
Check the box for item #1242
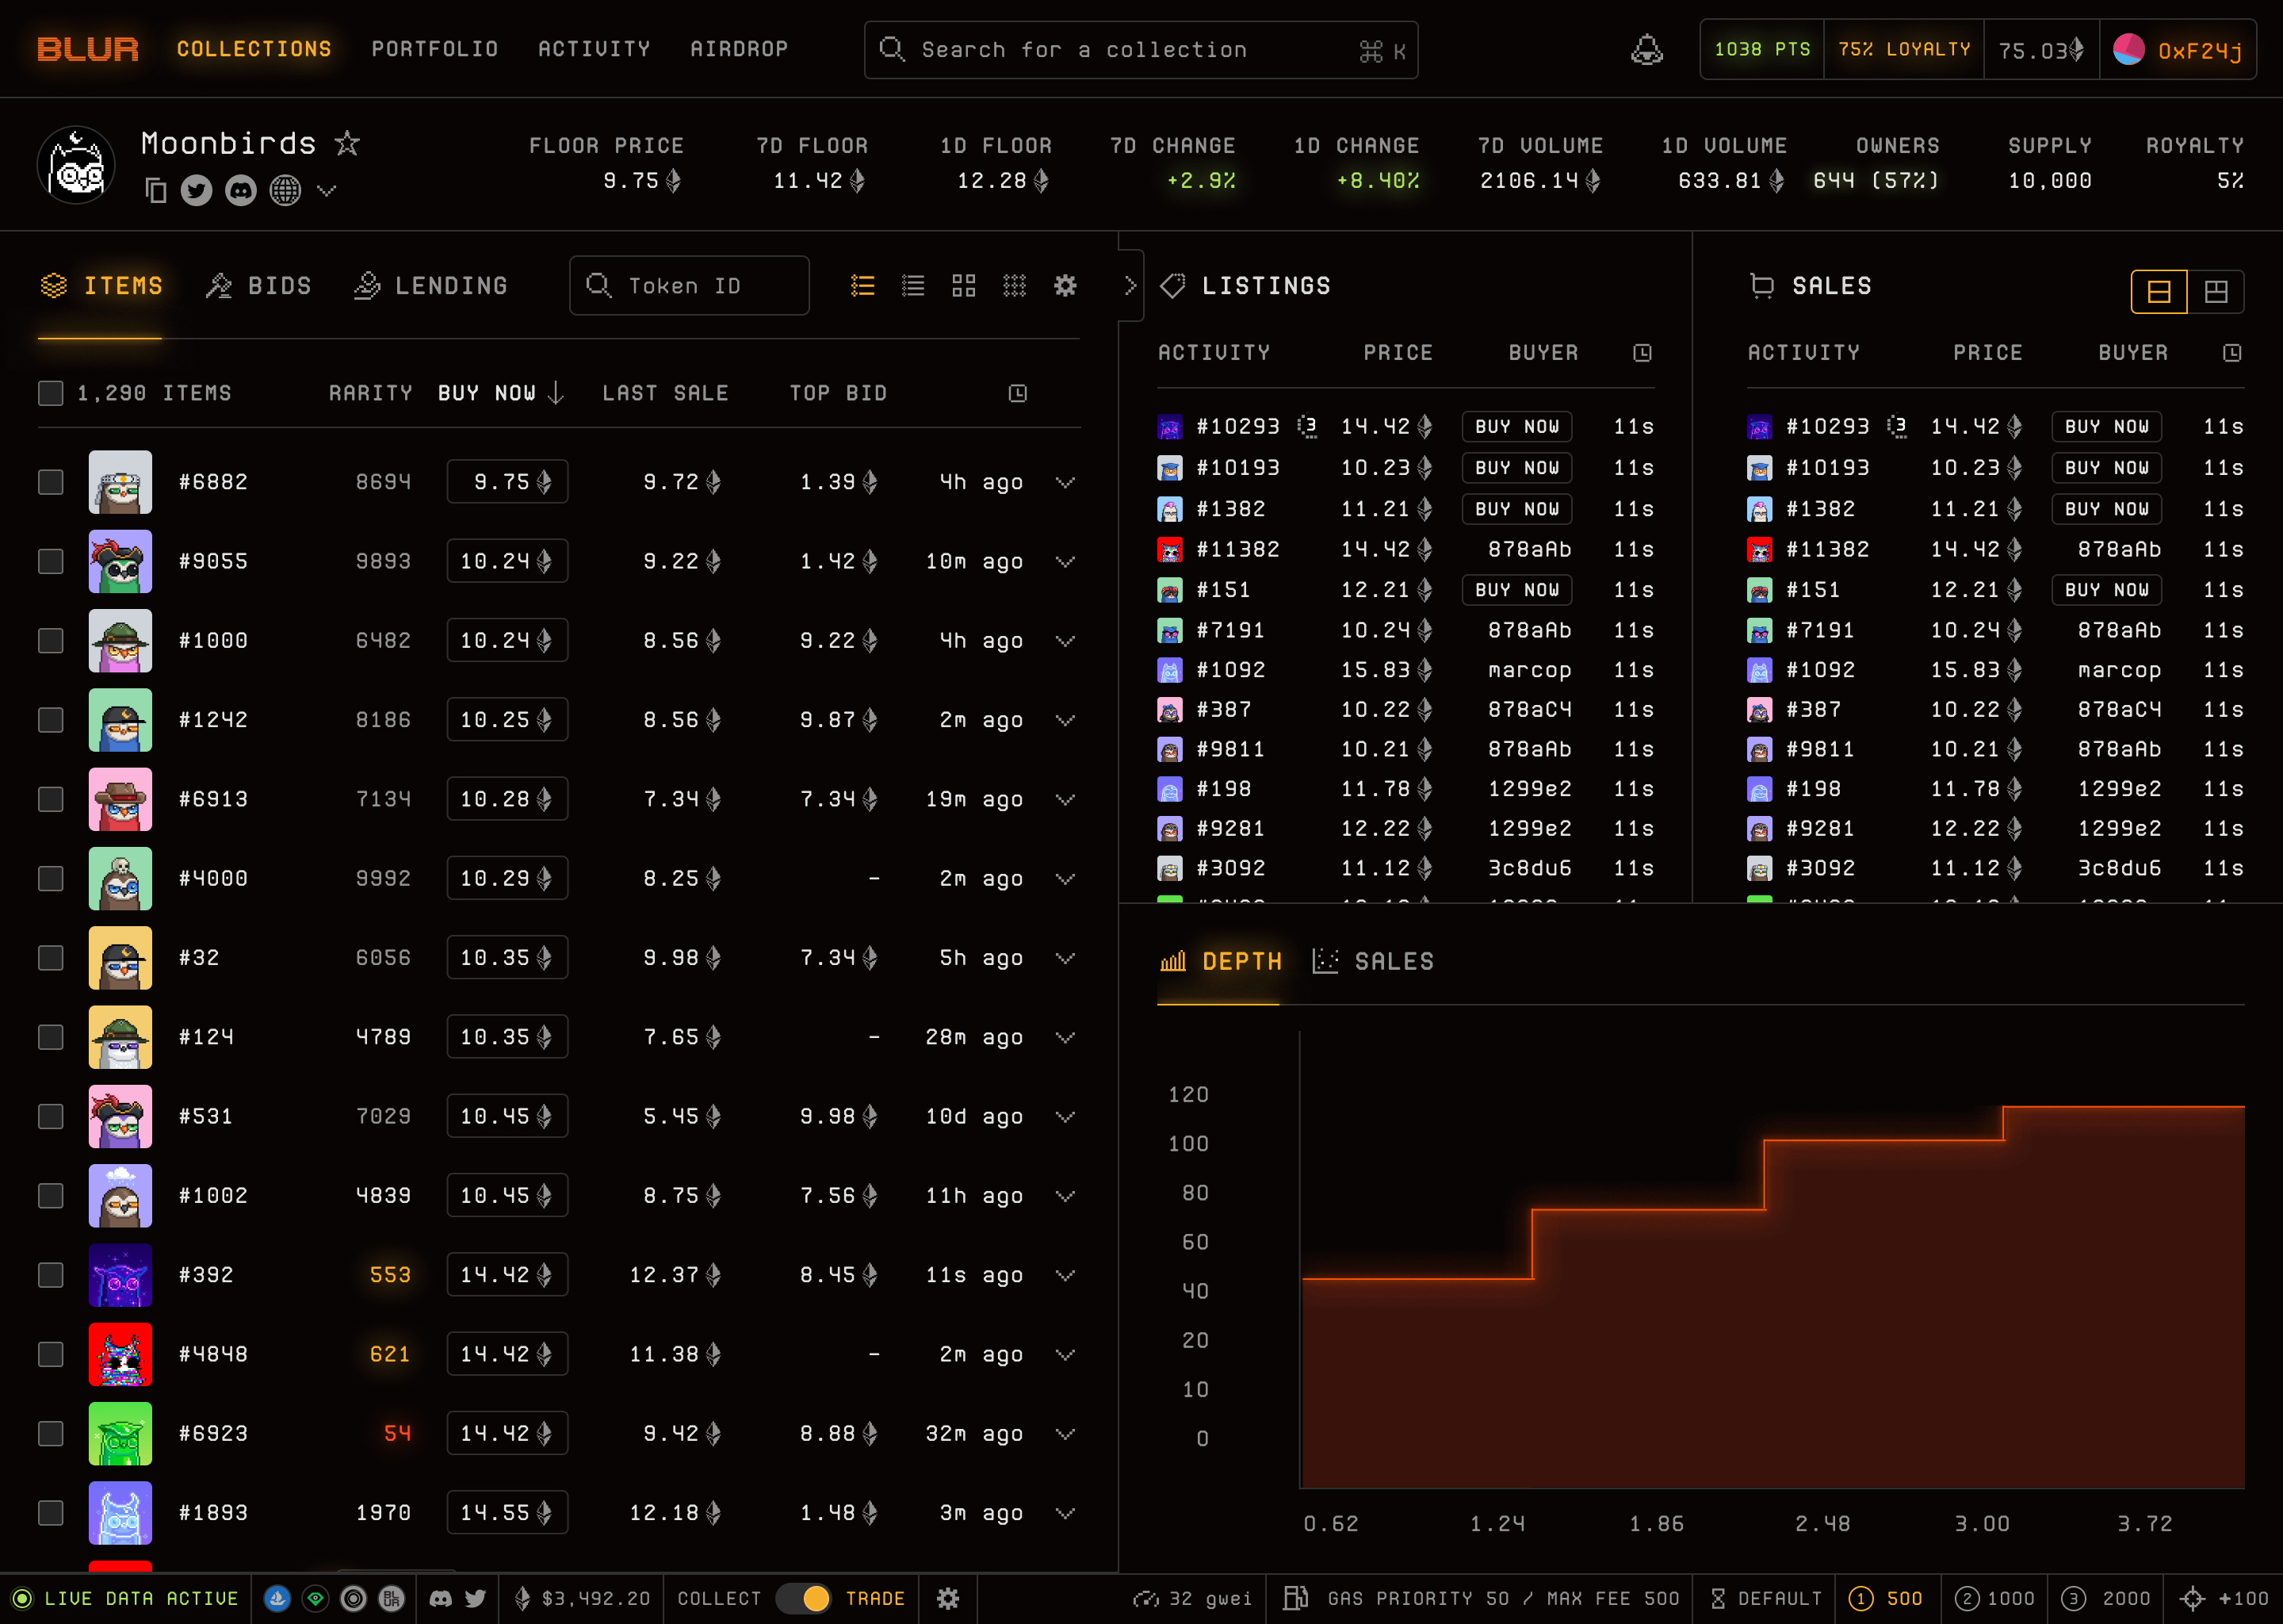click(x=50, y=720)
